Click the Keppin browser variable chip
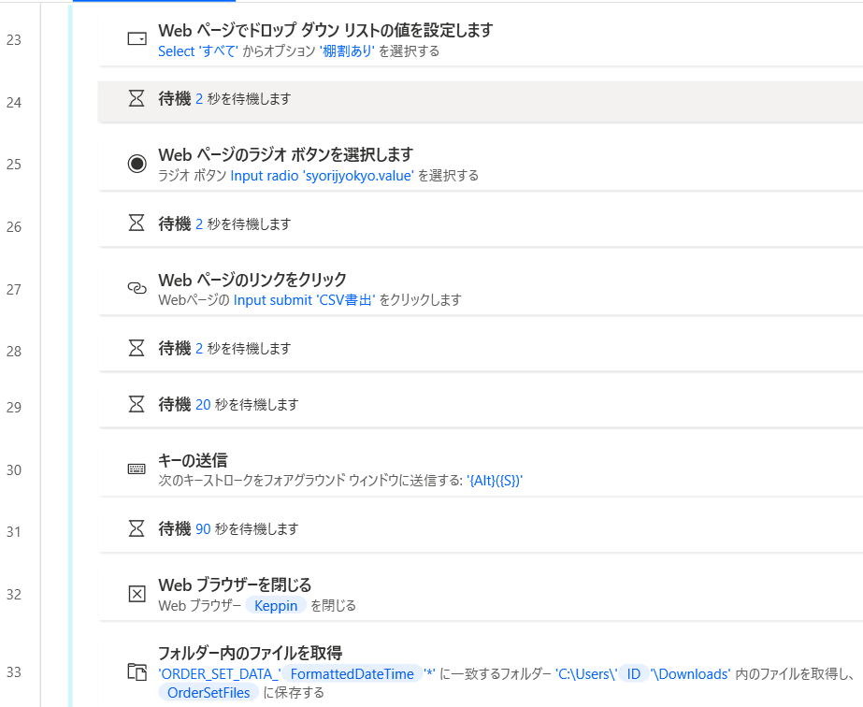The height and width of the screenshot is (707, 863). pyautogui.click(x=276, y=606)
